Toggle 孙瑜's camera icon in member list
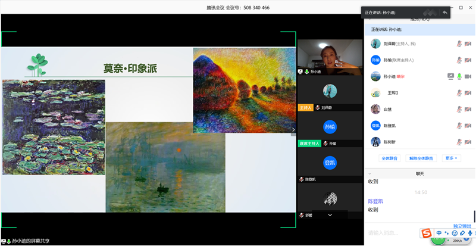Image resolution: width=476 pixels, height=246 pixels. click(468, 60)
